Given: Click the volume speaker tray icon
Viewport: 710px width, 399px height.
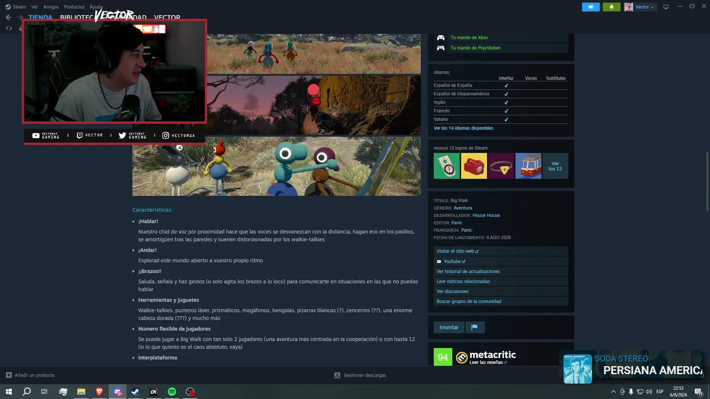Looking at the screenshot, I should (648, 392).
